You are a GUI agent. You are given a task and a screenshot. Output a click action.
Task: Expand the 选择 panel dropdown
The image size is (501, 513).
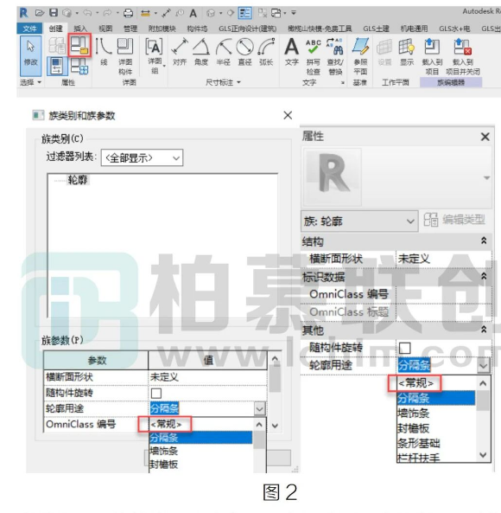pyautogui.click(x=31, y=82)
